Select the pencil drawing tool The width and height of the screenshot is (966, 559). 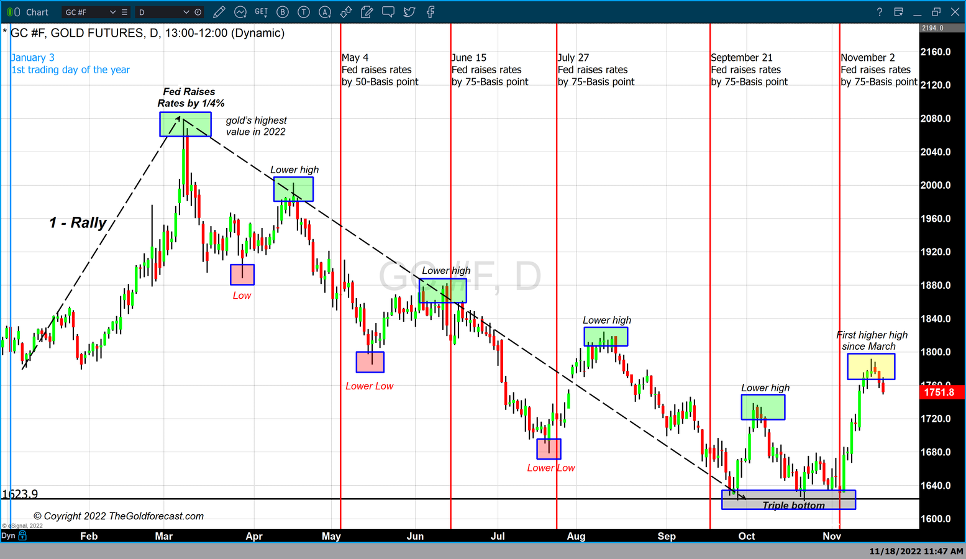[219, 12]
